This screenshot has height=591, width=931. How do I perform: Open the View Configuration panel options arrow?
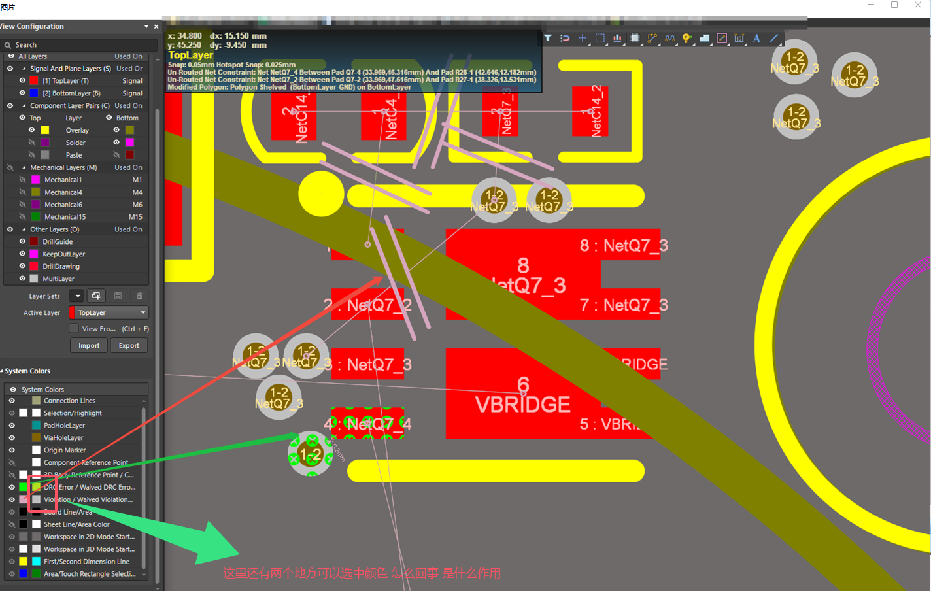point(146,27)
